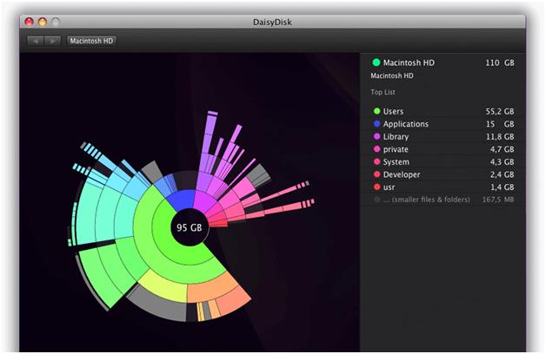Click the 55,2 GB size value

pos(500,111)
